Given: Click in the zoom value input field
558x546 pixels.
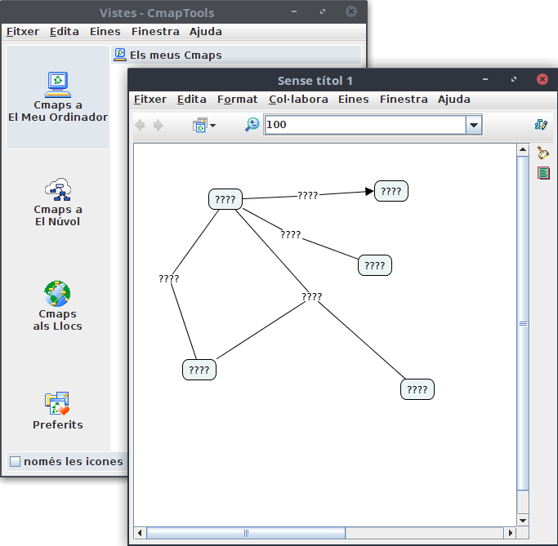Looking at the screenshot, I should click(364, 125).
